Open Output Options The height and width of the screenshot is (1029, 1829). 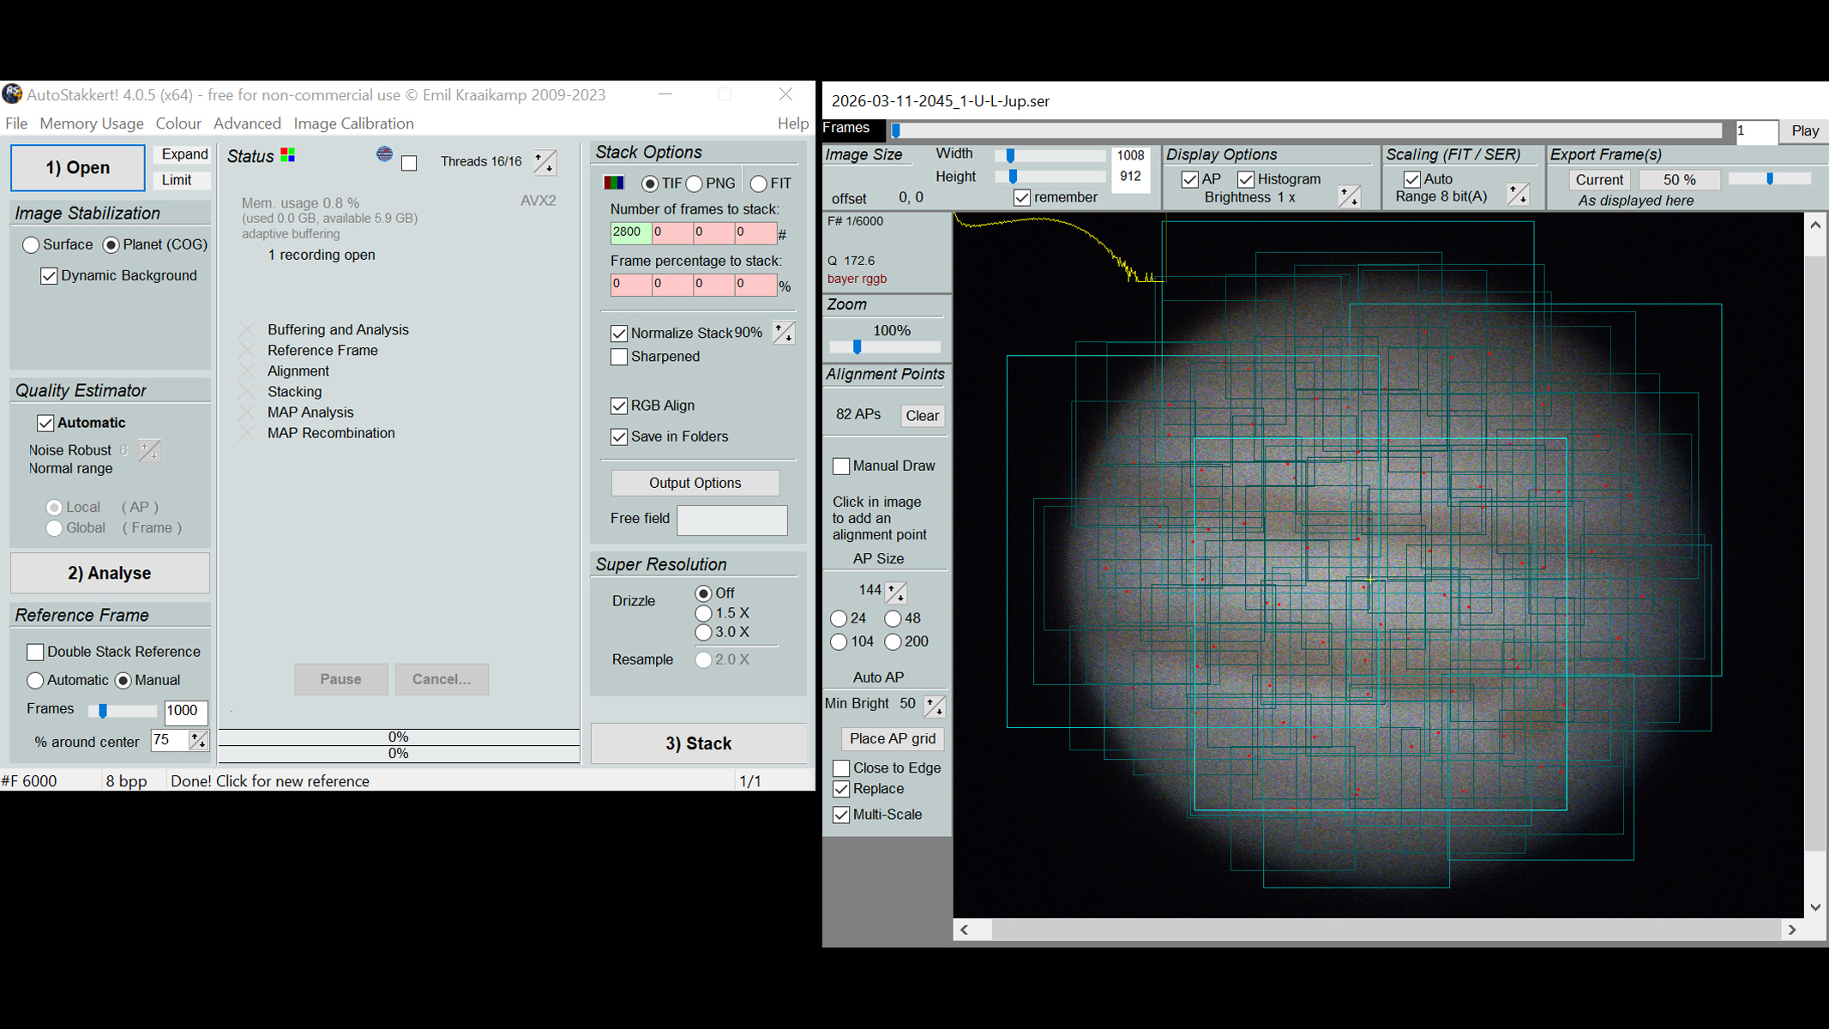[x=695, y=483]
